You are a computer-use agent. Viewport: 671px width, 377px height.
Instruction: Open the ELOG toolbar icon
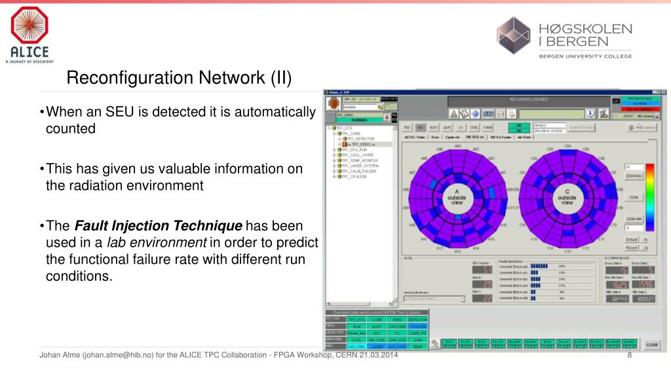pyautogui.click(x=488, y=114)
